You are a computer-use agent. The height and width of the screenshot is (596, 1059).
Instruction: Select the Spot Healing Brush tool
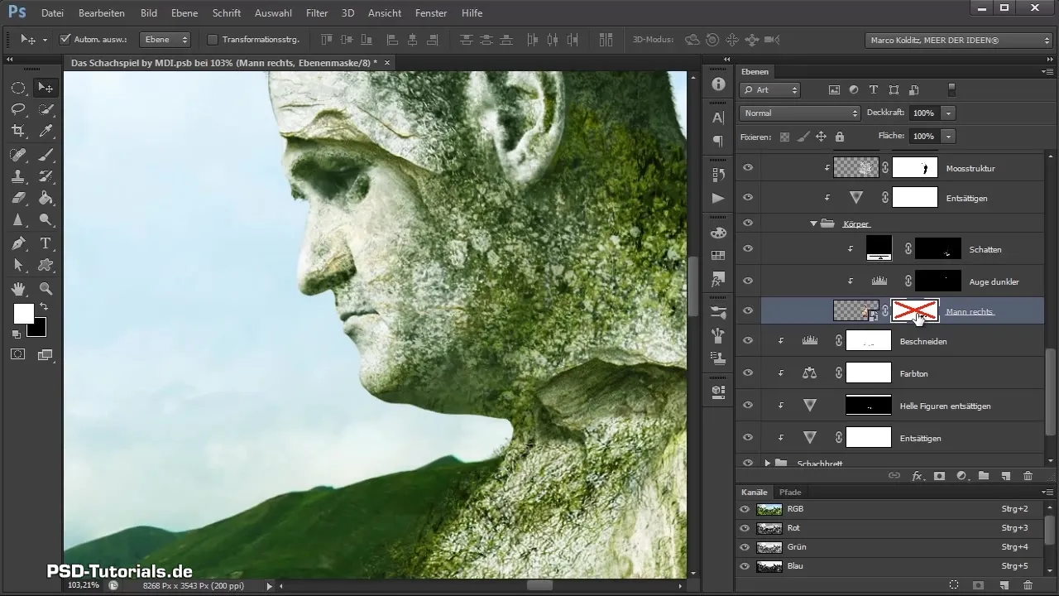click(x=18, y=155)
